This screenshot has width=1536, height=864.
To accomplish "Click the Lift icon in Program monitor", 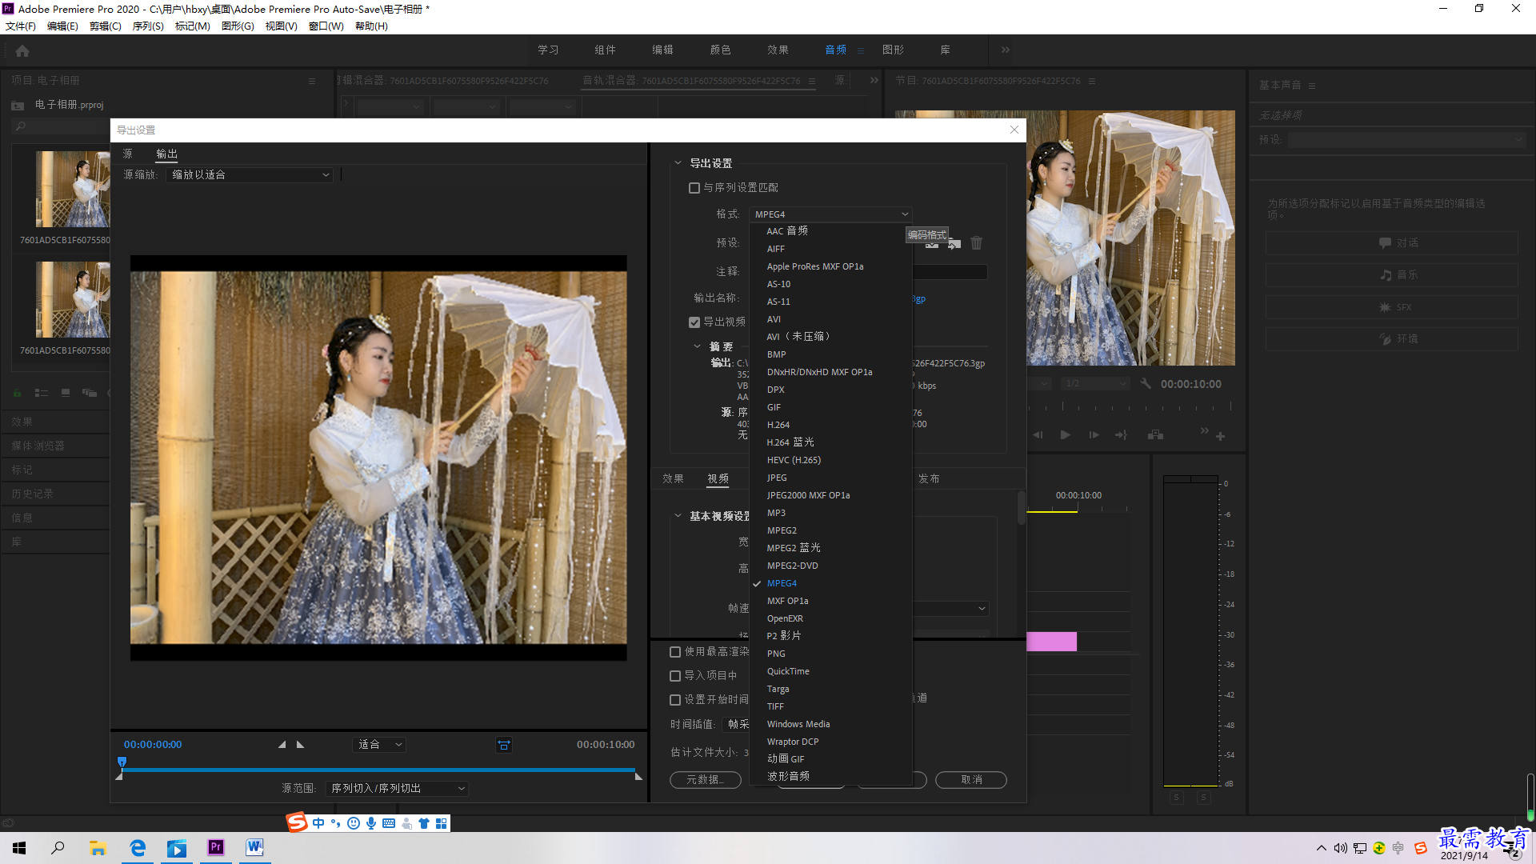I will pyautogui.click(x=1155, y=434).
